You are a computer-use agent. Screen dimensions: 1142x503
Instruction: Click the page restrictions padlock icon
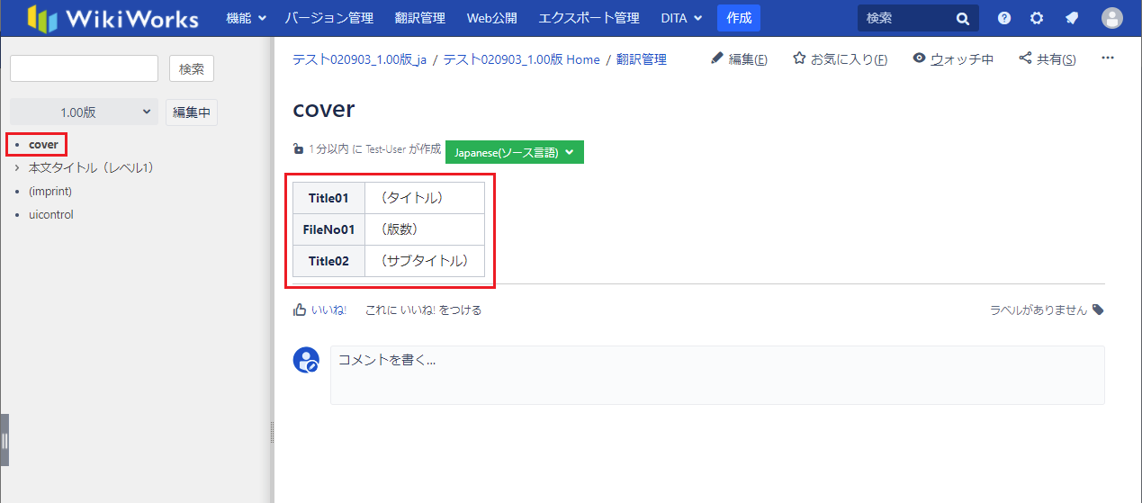click(x=299, y=149)
